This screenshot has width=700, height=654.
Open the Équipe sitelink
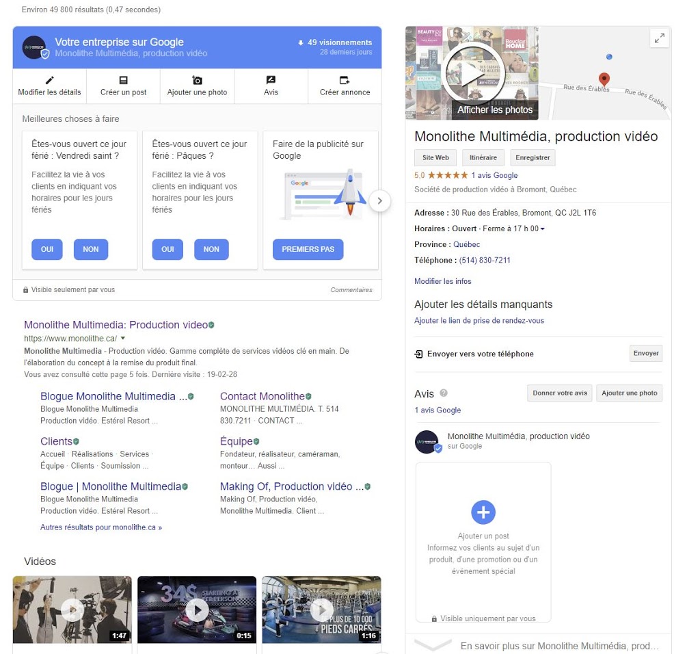pyautogui.click(x=237, y=441)
